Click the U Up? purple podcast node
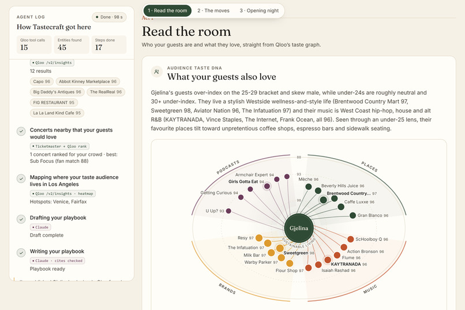465x310 pixels. pyautogui.click(x=228, y=211)
